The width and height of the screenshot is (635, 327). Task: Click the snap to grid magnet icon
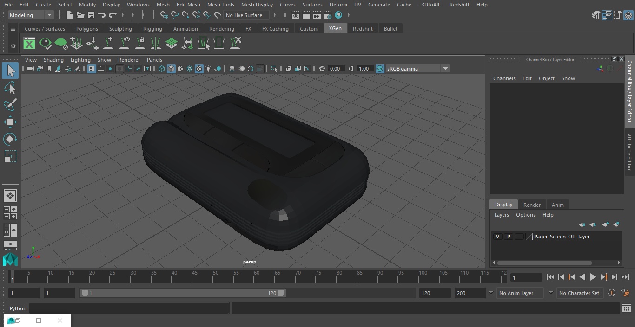[164, 15]
